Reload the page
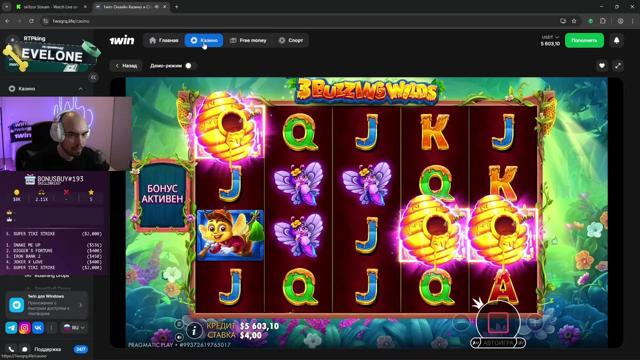 (31, 21)
